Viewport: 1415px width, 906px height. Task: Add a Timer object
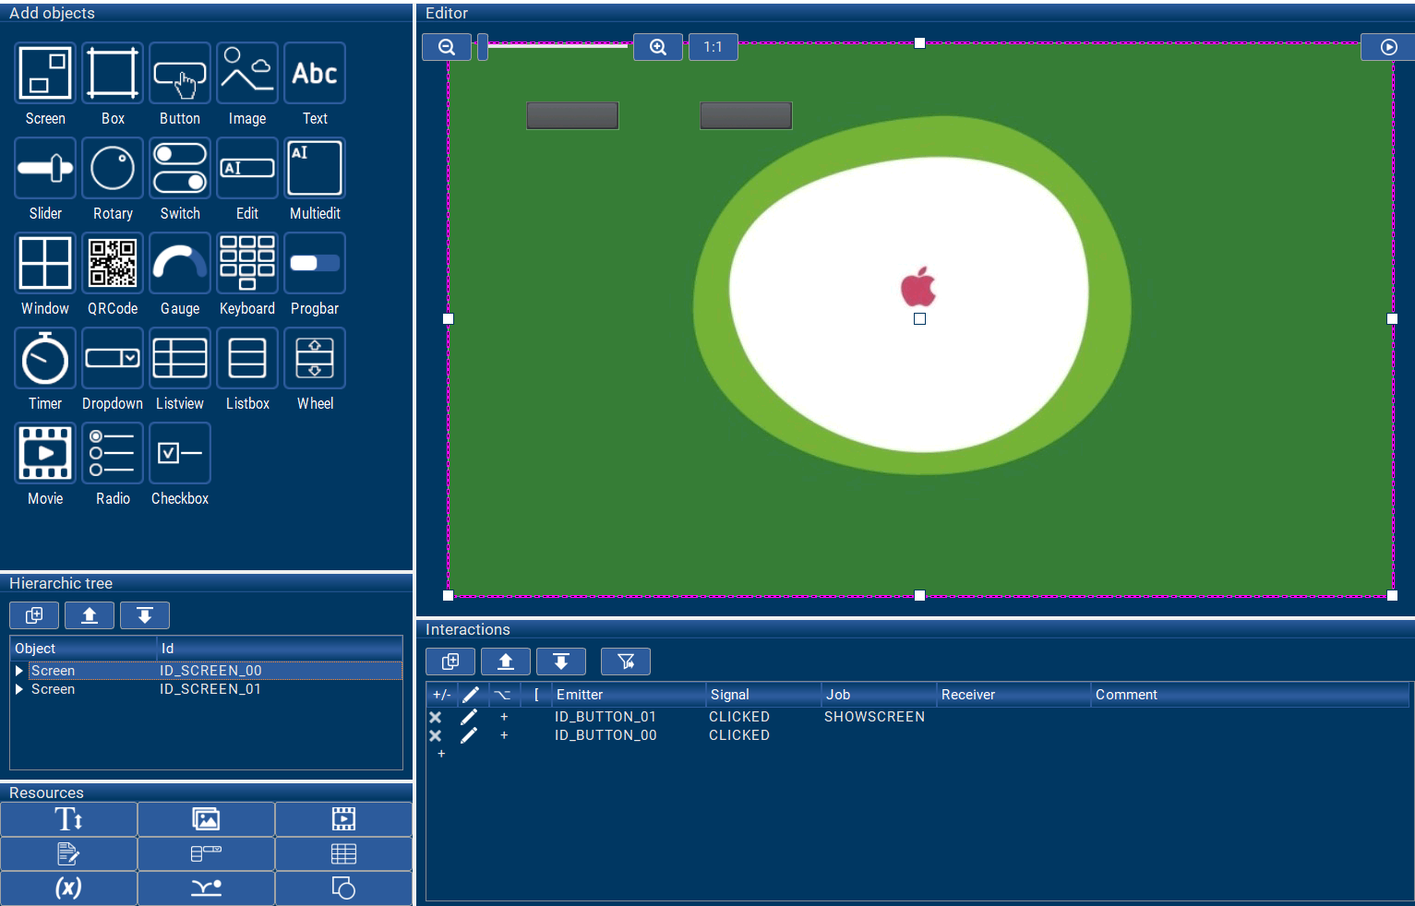(x=45, y=358)
